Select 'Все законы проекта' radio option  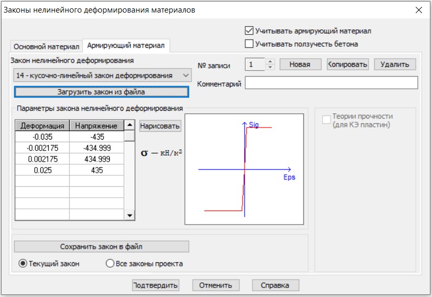pyautogui.click(x=110, y=263)
